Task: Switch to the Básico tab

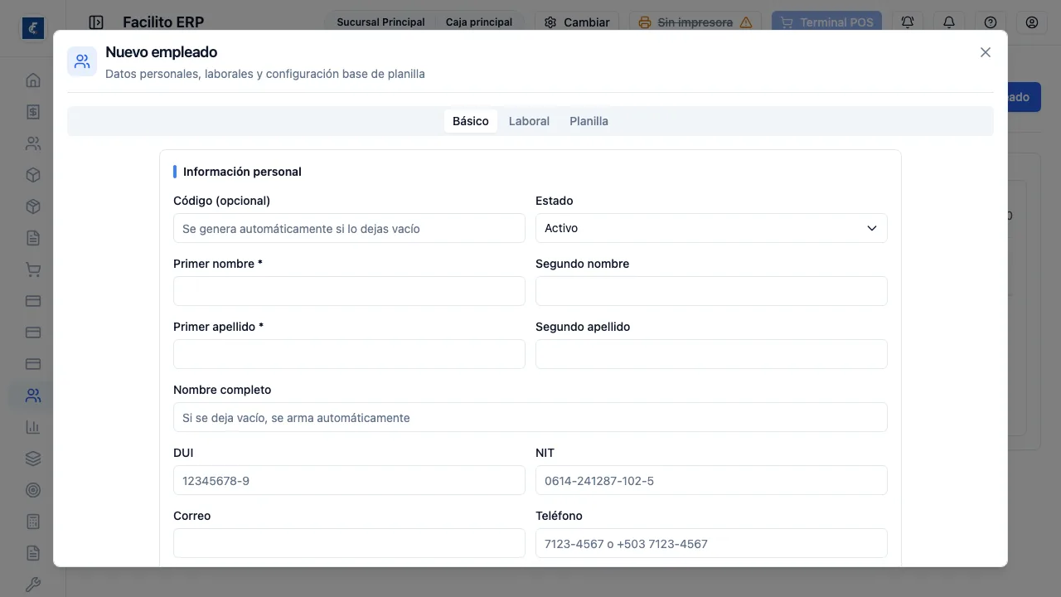Action: pos(471,121)
